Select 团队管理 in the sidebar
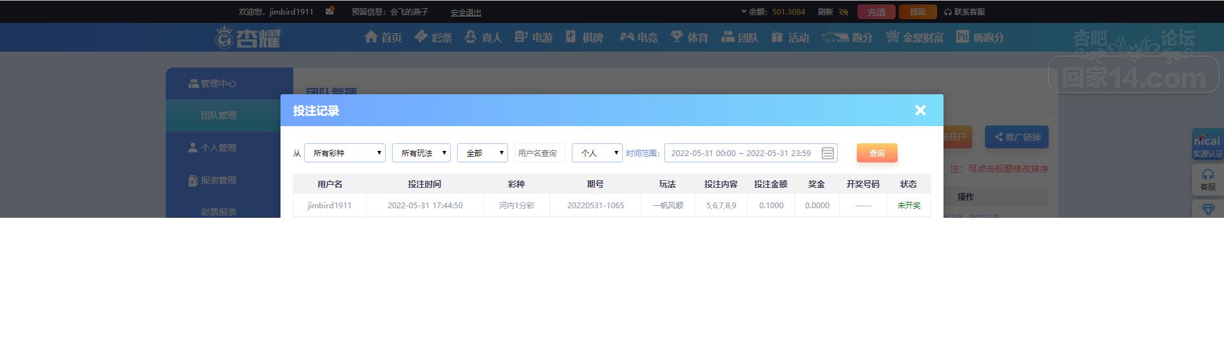 229,115
